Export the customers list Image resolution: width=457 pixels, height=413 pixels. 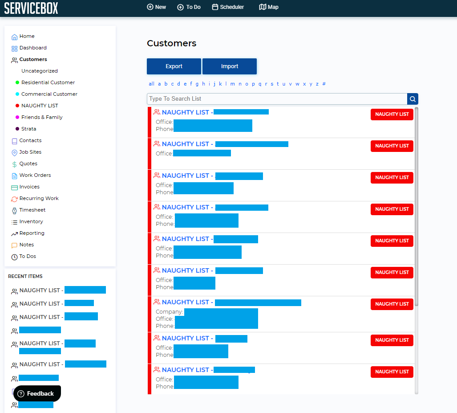pos(174,66)
